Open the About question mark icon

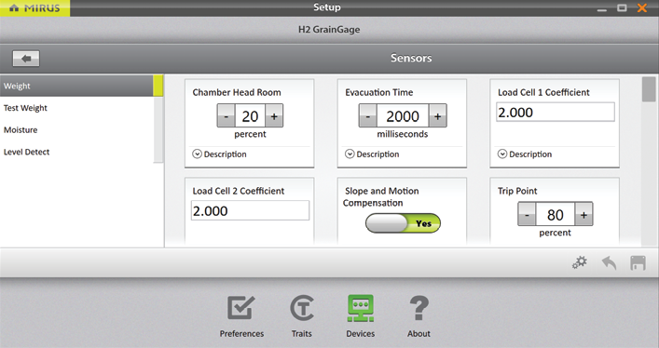(x=419, y=309)
